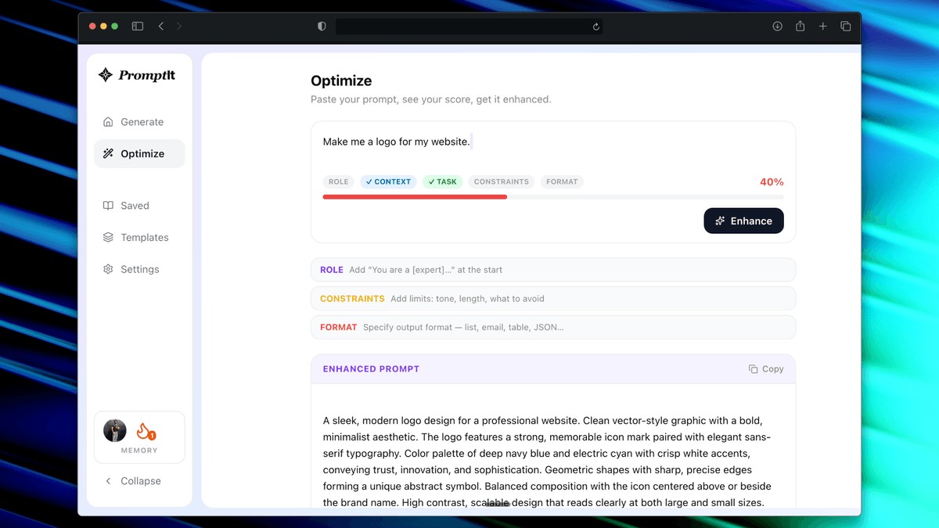Click the ENHANCED PROMPT header
This screenshot has height=528, width=939.
point(371,368)
